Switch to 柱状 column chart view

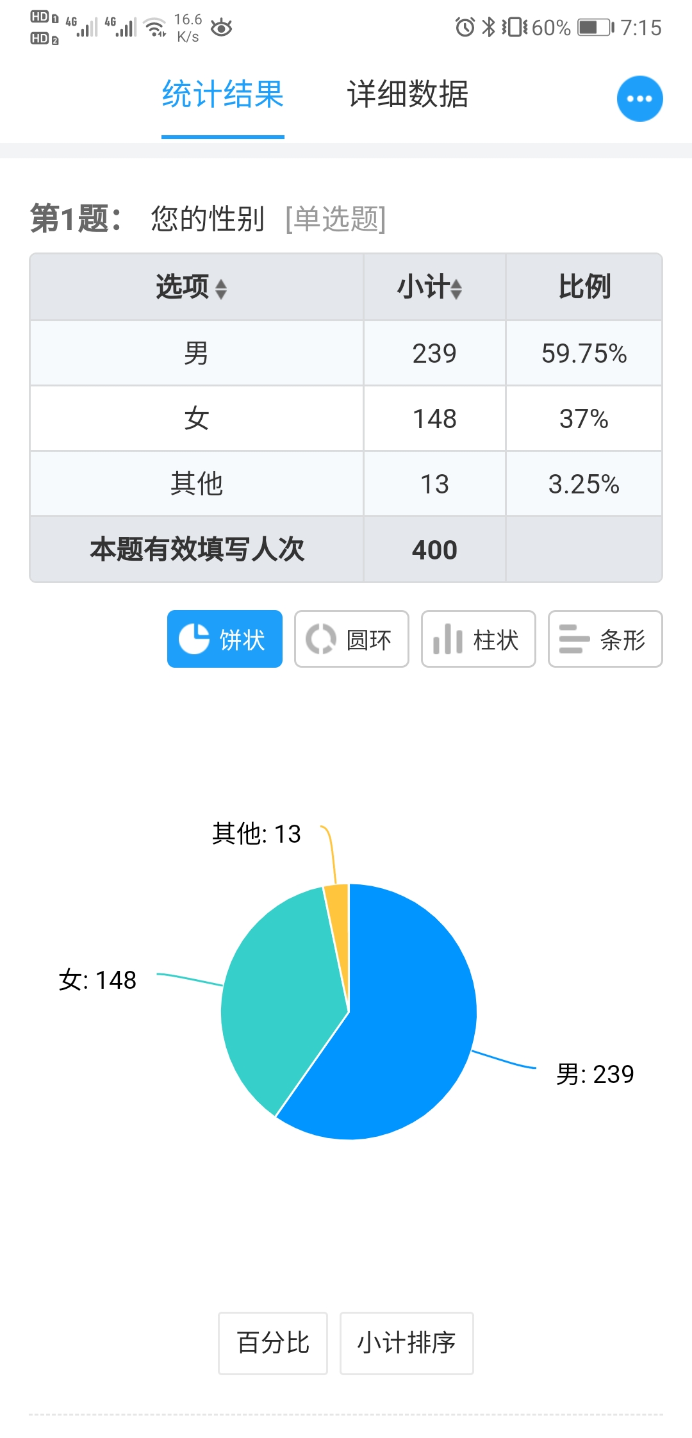[479, 639]
